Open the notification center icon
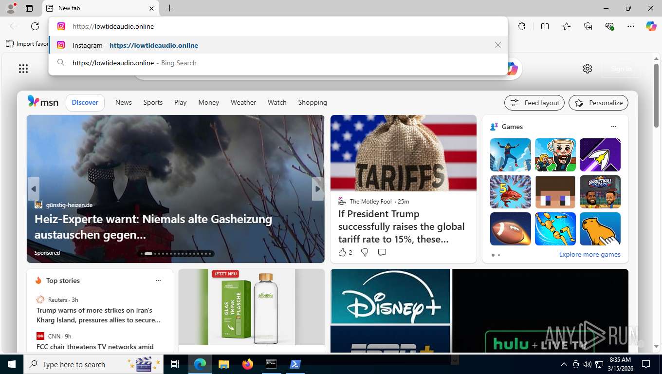This screenshot has height=374, width=662. [646, 364]
